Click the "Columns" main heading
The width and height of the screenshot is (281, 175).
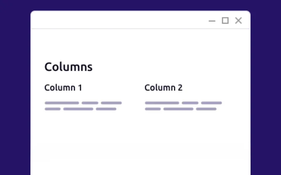[68, 67]
